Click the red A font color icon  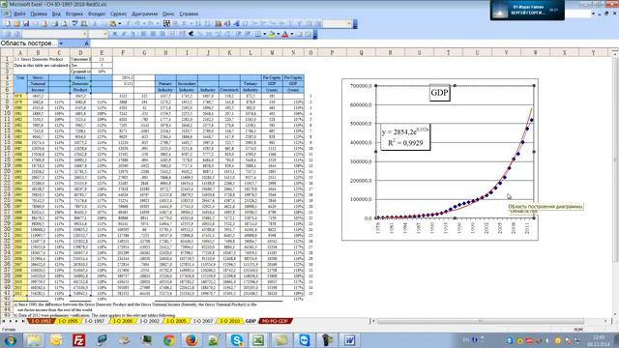[285, 35]
